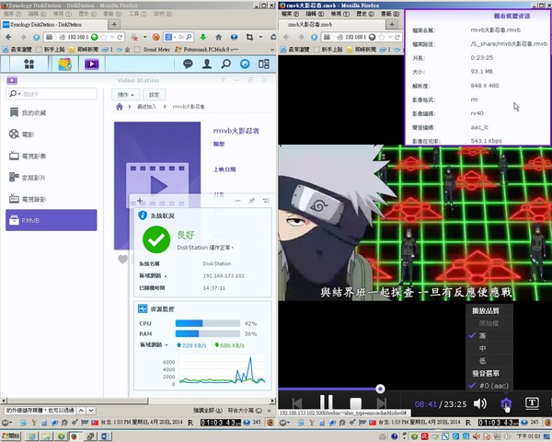Open the DSM main menu grid icon

[29, 64]
